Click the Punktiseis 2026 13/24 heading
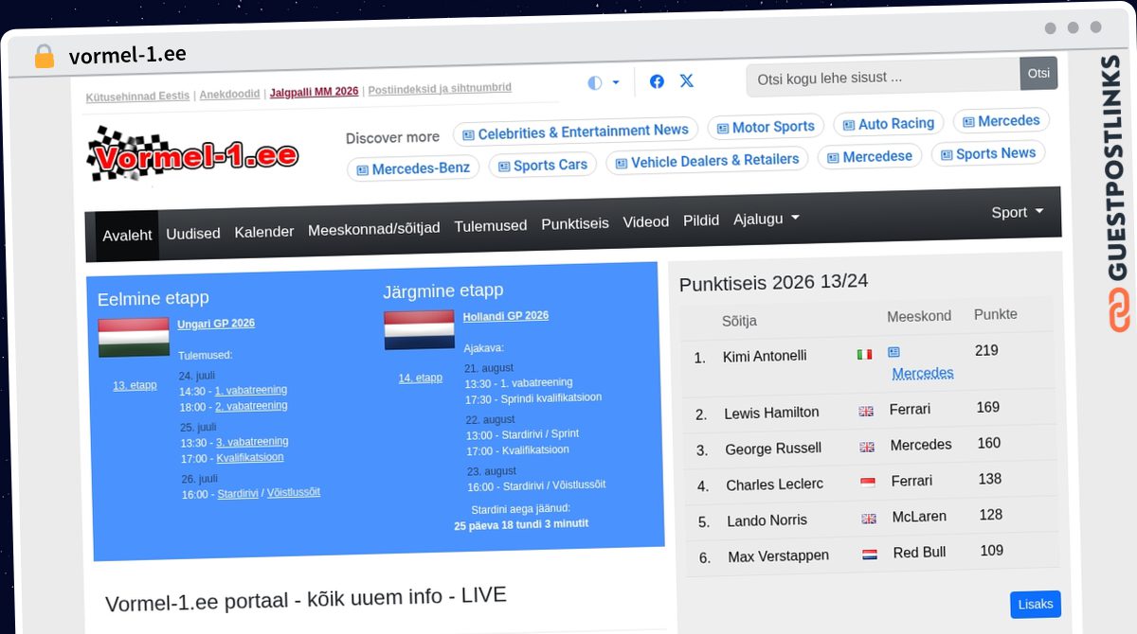Image resolution: width=1137 pixels, height=634 pixels. (773, 282)
